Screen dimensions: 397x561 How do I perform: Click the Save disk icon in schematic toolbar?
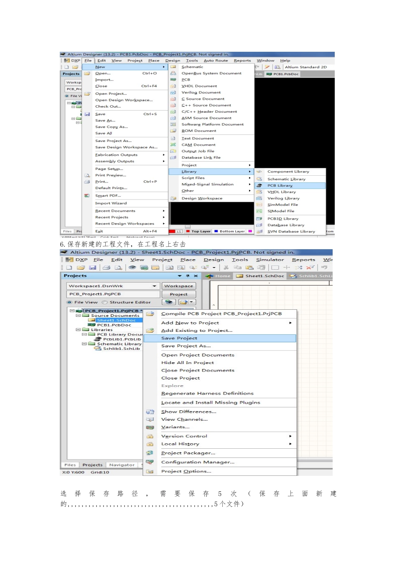click(93, 268)
